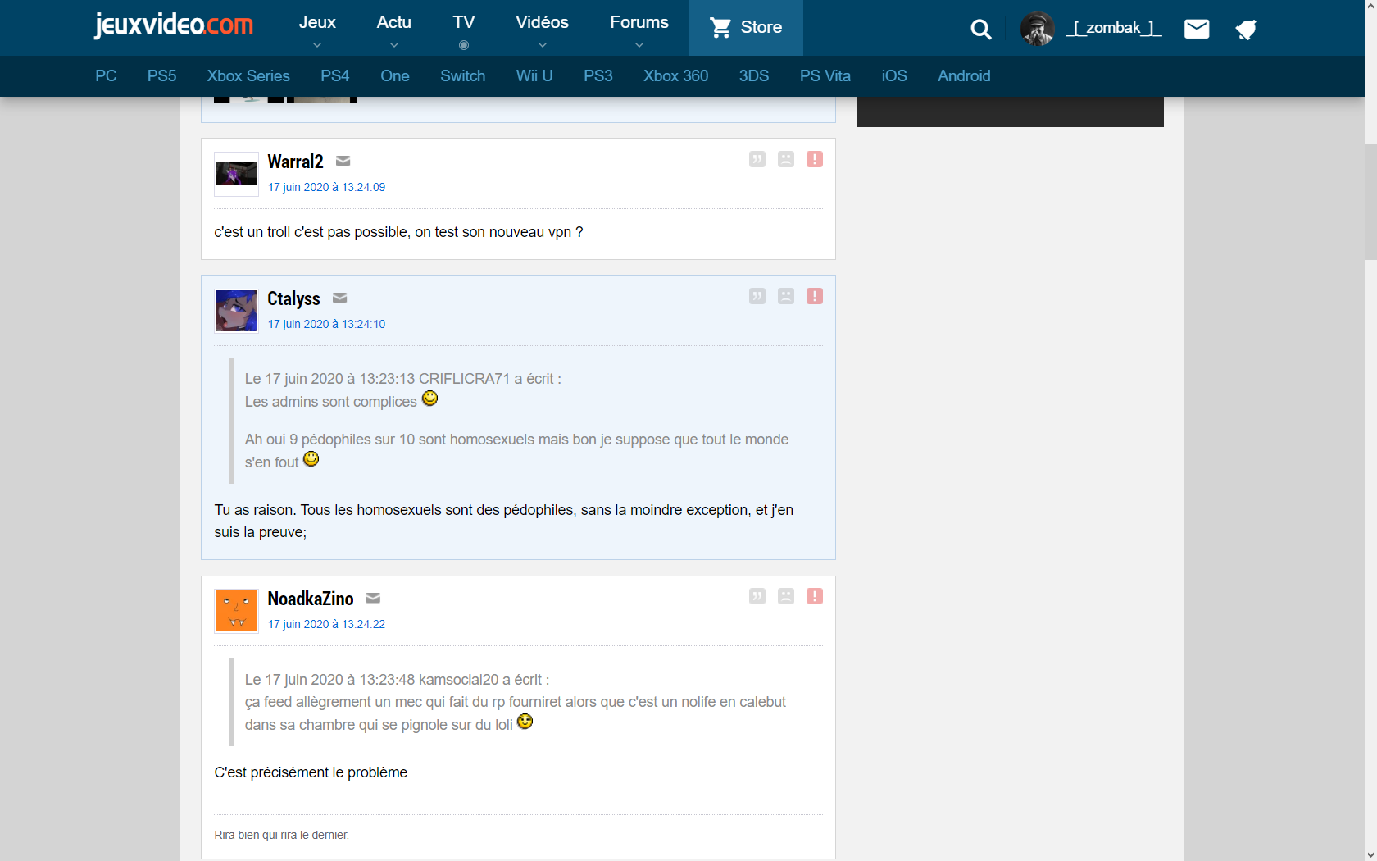1377x861 pixels.
Task: Quote NoadkaZino's post with quote icon
Action: [757, 596]
